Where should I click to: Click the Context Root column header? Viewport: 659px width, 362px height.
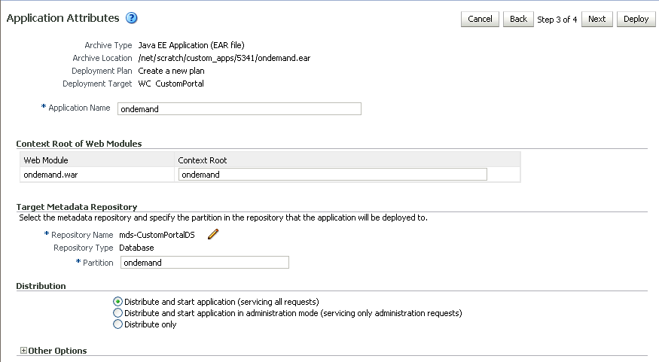[203, 160]
